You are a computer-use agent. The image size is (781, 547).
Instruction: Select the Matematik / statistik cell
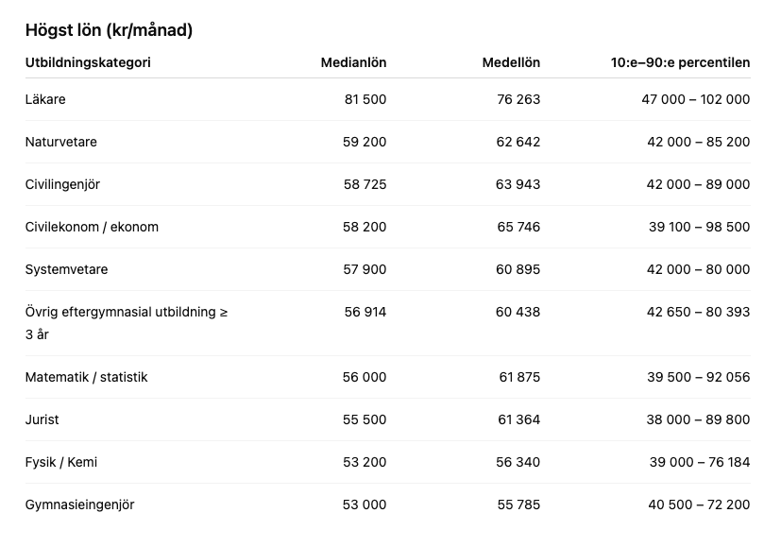tap(86, 377)
